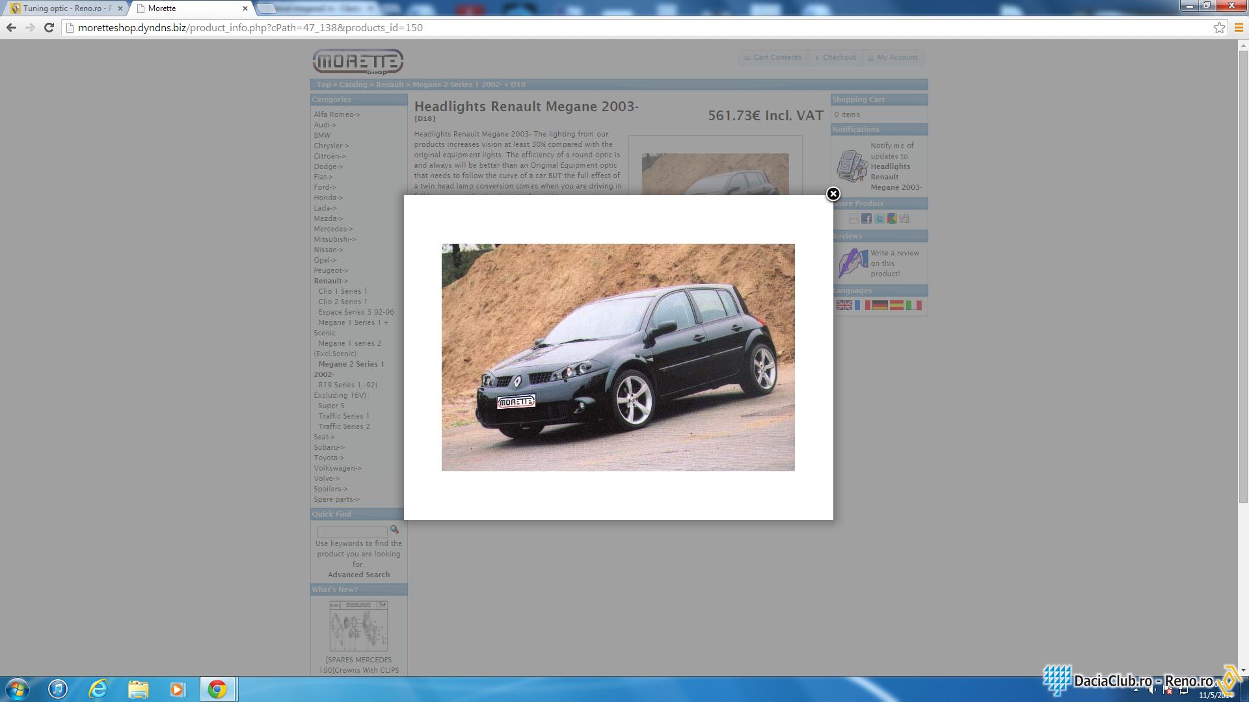Bookmark this page with the star
This screenshot has width=1249, height=702.
coord(1219,27)
